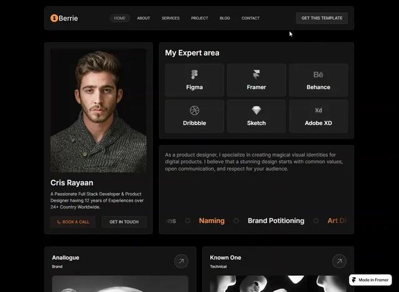Click the Get This Template button
Screen dimensions: 399x292
pyautogui.click(x=322, y=18)
